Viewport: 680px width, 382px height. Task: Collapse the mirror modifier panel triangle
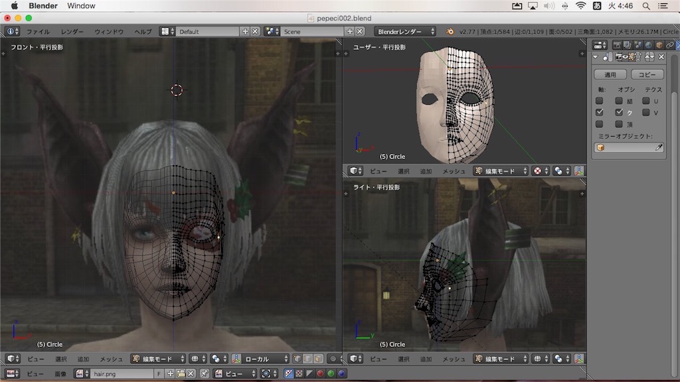[x=596, y=57]
